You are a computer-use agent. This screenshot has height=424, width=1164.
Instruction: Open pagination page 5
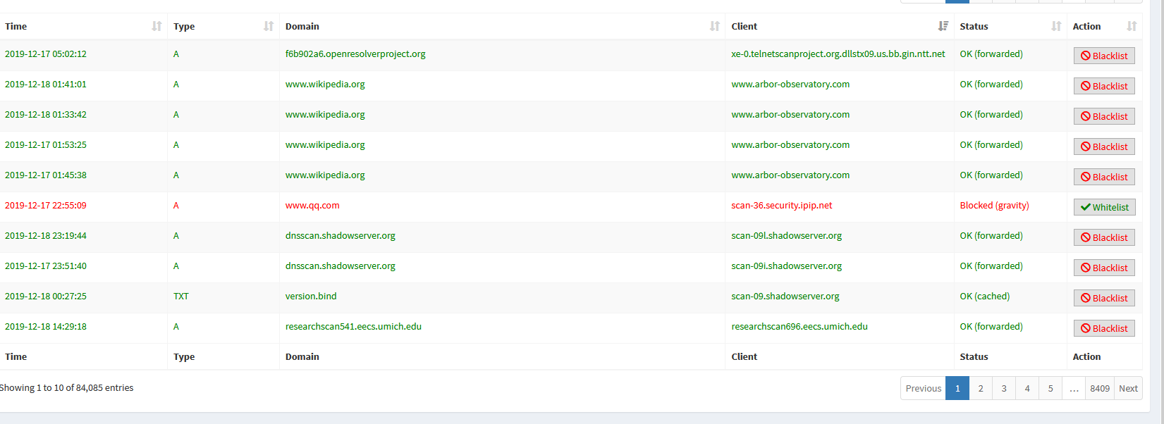[x=1050, y=388]
